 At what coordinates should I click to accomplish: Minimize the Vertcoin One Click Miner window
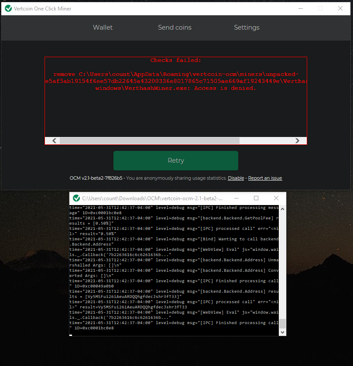coord(300,8)
